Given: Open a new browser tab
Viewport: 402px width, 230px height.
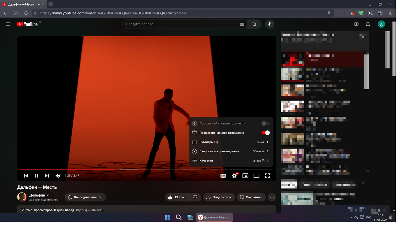Looking at the screenshot, I should pos(51,4).
